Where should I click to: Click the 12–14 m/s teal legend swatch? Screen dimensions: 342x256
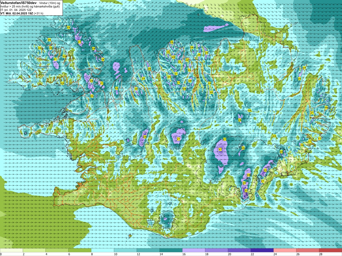pyautogui.click(x=148, y=250)
